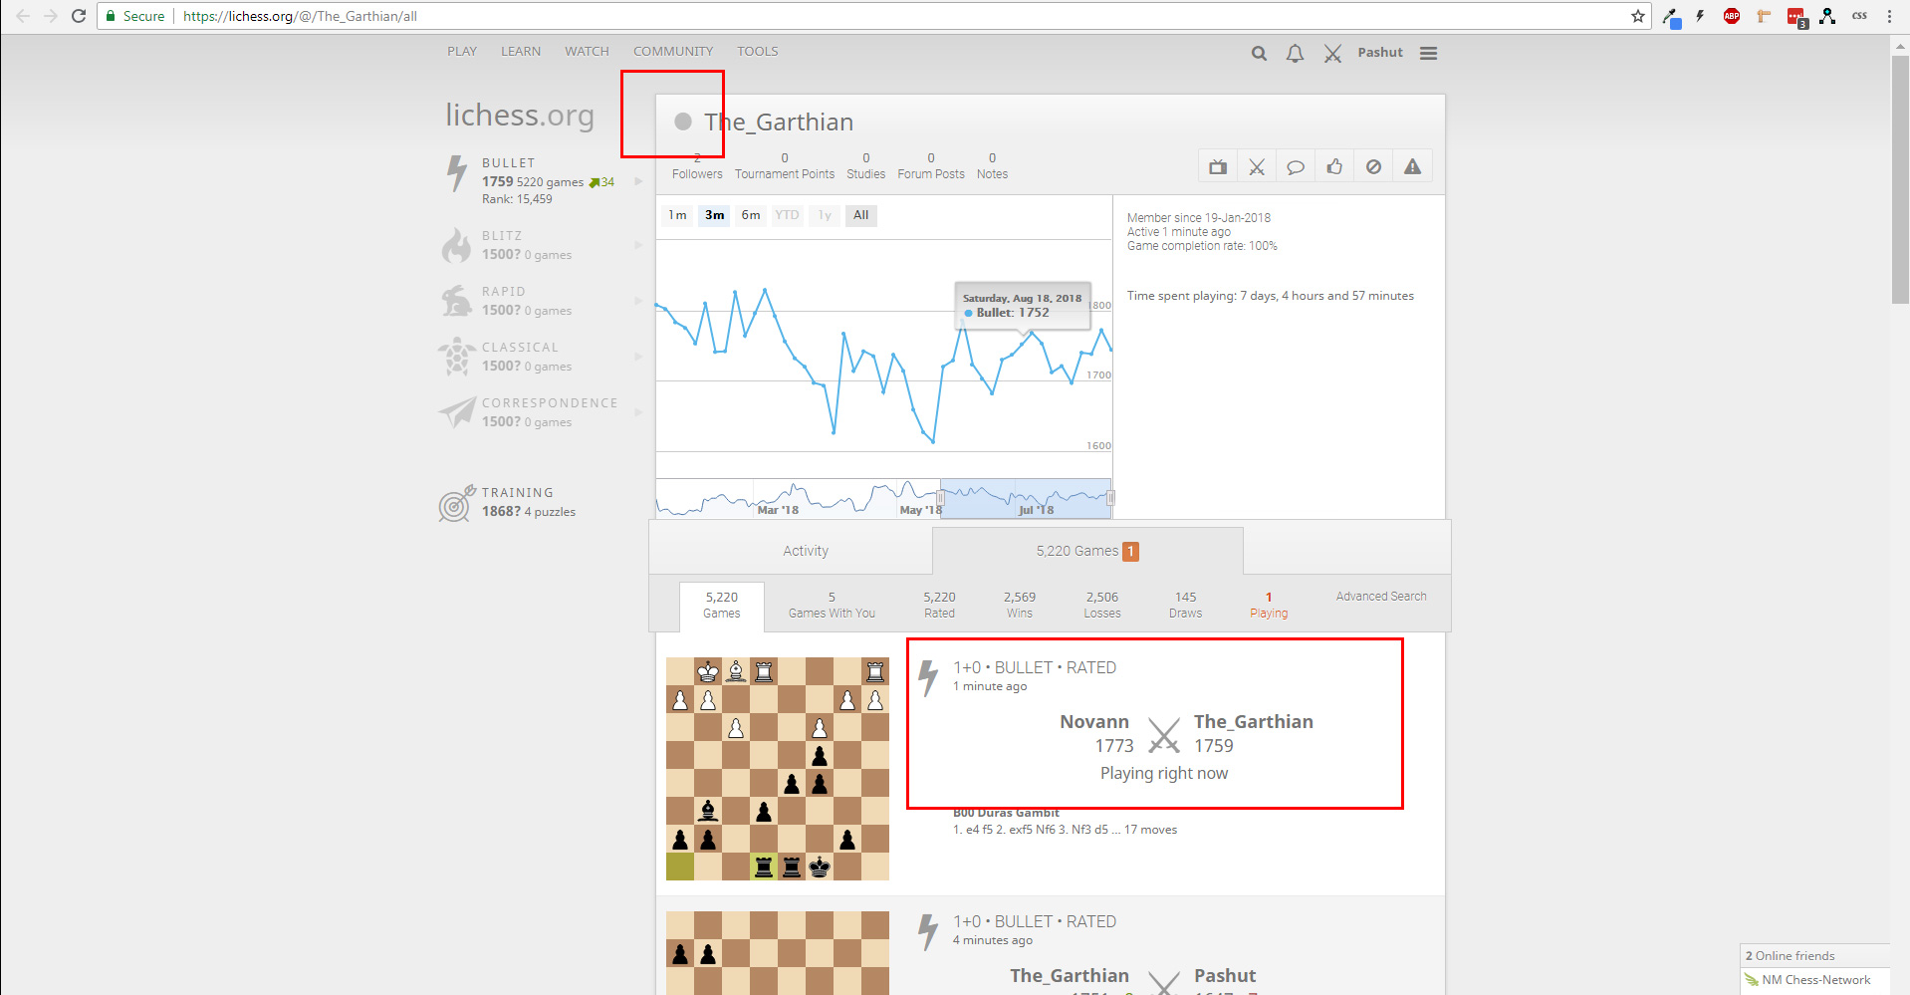
Task: Click the Training target icon
Action: point(456,503)
